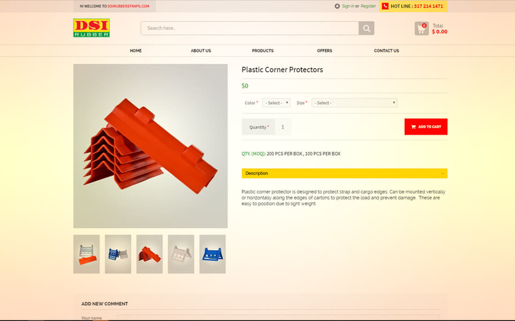Open the shopping cart icon
Image resolution: width=515 pixels, height=321 pixels.
[x=421, y=28]
